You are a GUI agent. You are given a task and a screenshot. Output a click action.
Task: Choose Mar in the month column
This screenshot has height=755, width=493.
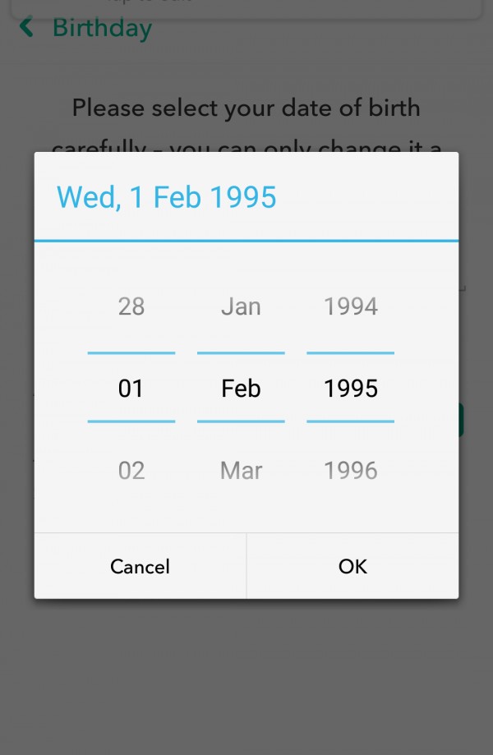click(x=241, y=470)
